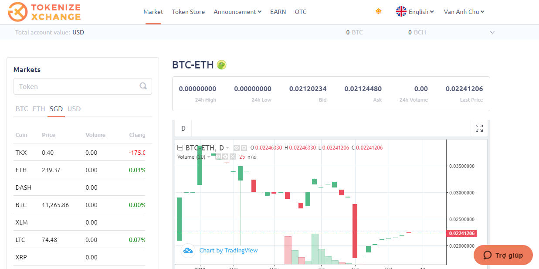The height and width of the screenshot is (269, 539).
Task: Click the 0 BCH balance
Action: (417, 32)
